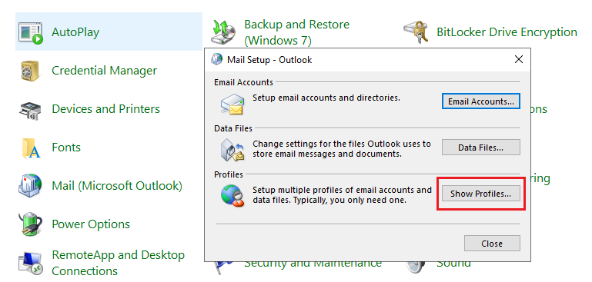This screenshot has width=592, height=282.
Task: Open the BitLocker Drive Encryption link
Action: pyautogui.click(x=507, y=32)
